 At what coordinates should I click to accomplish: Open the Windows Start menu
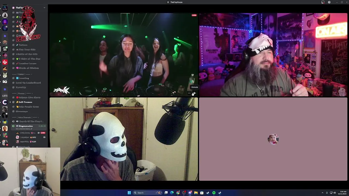pos(129,193)
